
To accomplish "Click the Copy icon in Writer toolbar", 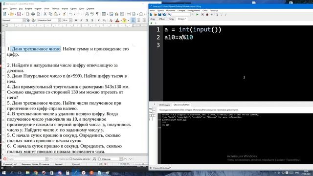I will [50, 14].
